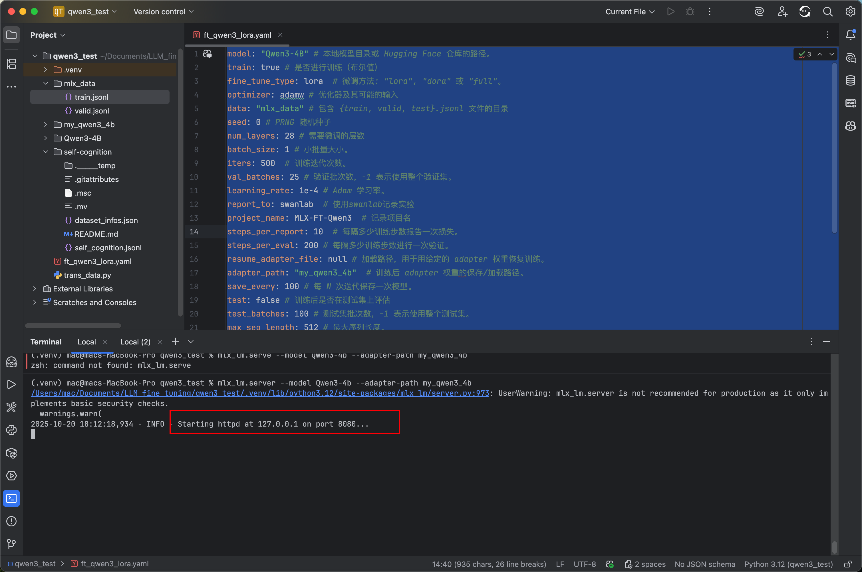Open the Problems tool window icon

tap(11, 521)
